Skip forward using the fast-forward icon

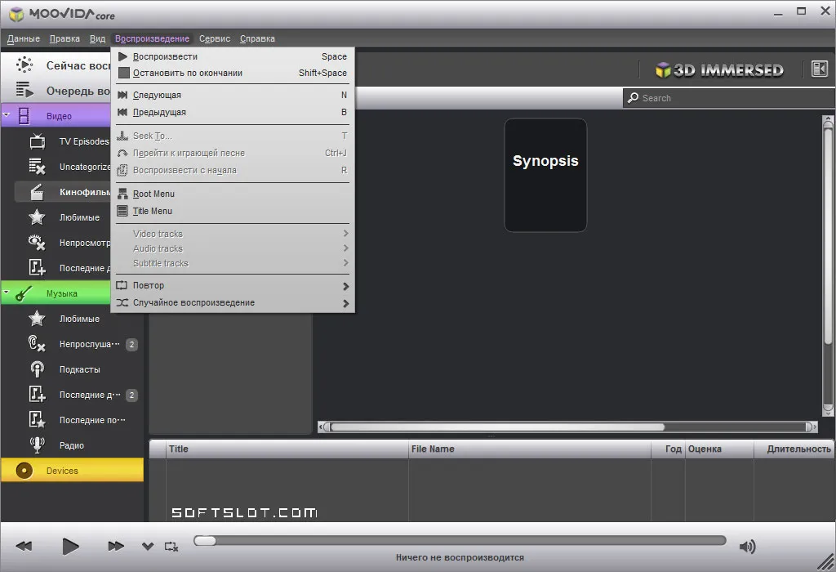pyautogui.click(x=116, y=546)
